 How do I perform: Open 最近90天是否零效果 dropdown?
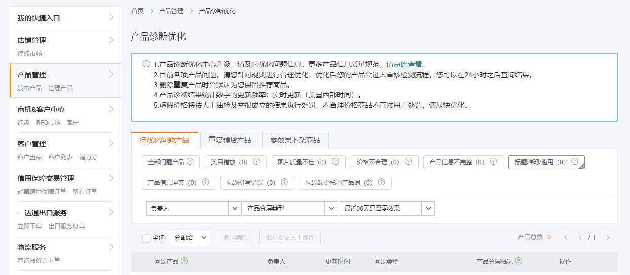(428, 209)
